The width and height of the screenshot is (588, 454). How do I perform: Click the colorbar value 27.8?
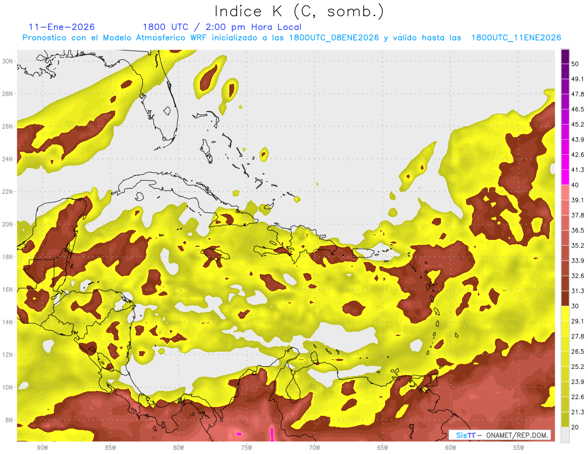578,336
